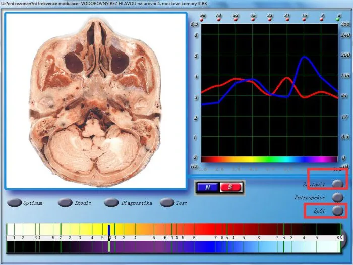Start the Test oval button
This screenshot has width=353, height=265.
pyautogui.click(x=167, y=202)
